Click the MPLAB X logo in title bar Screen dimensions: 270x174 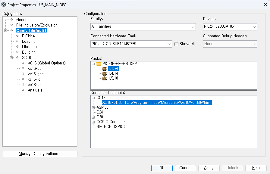point(4,5)
